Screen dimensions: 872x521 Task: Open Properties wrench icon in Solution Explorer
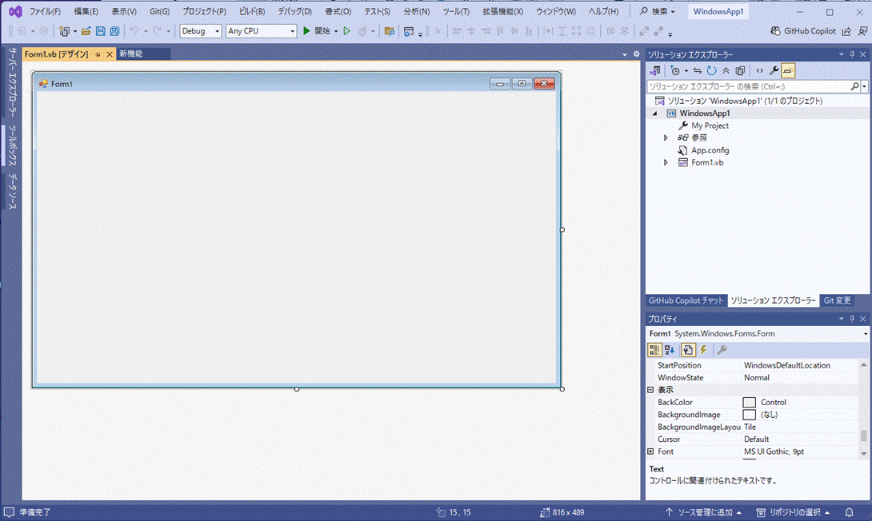point(774,71)
